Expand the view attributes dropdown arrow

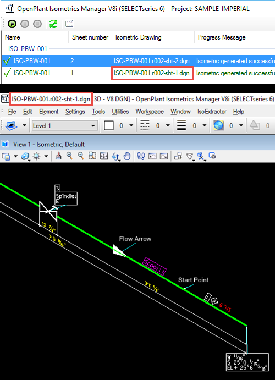coord(15,156)
